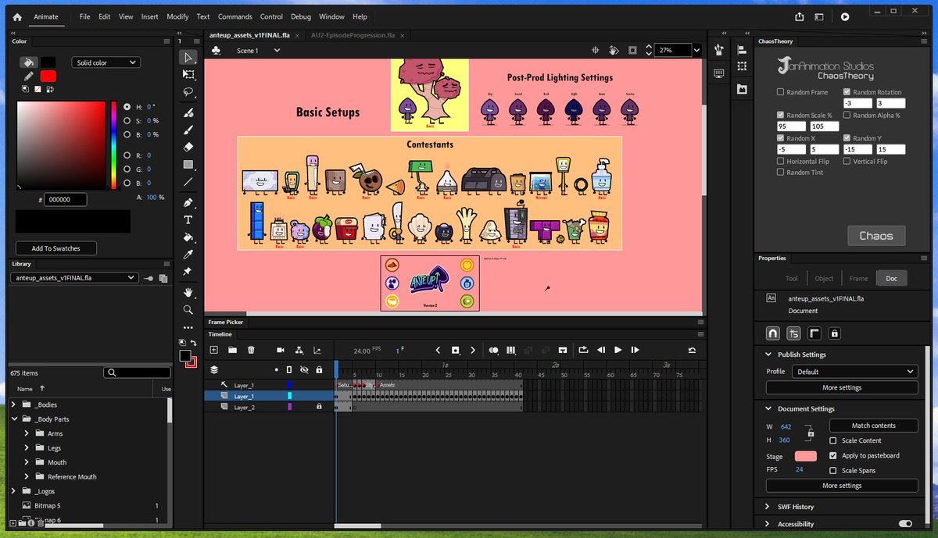Screen dimensions: 938x538
Task: Step back one frame
Action: pyautogui.click(x=601, y=350)
